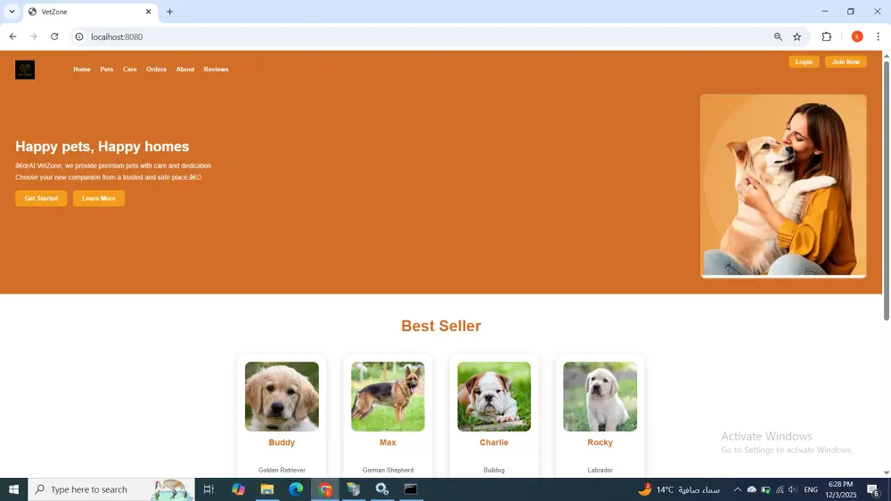Click the Learn More button
The image size is (891, 501).
[99, 198]
